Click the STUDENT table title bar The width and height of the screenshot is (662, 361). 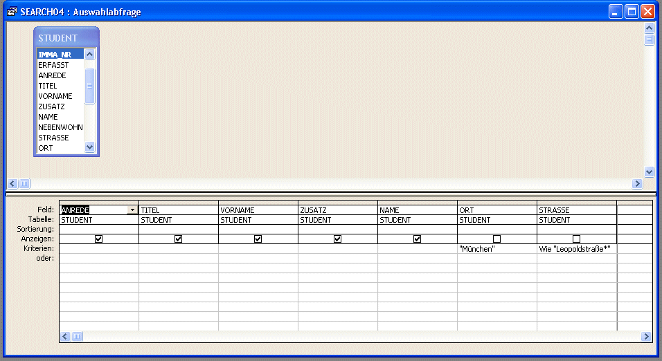[66, 37]
